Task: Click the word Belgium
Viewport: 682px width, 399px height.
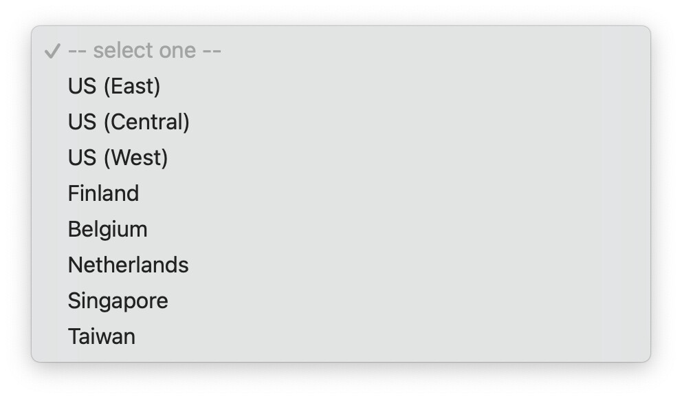Action: point(107,230)
